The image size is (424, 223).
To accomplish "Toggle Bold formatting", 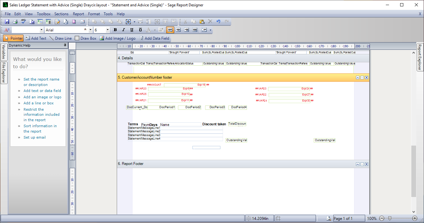I will (x=115, y=30).
